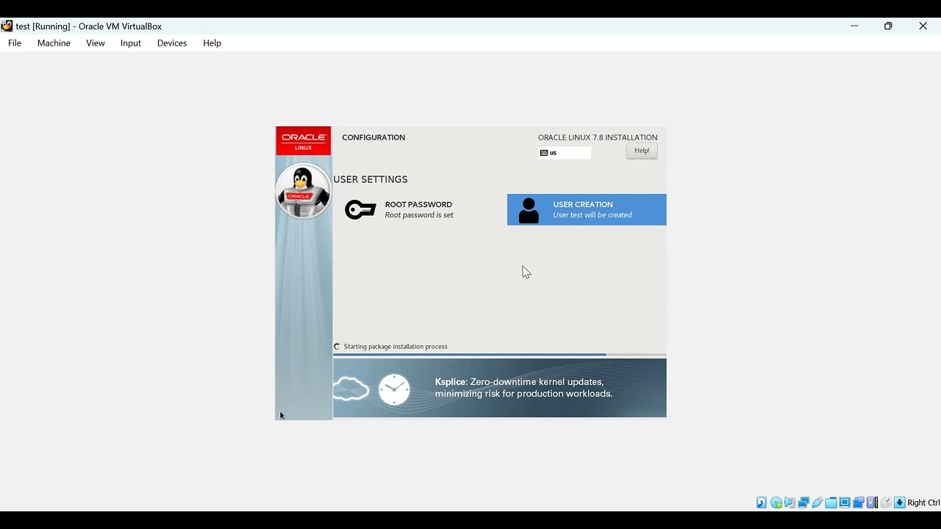Click the installation spinner icon

tap(337, 347)
